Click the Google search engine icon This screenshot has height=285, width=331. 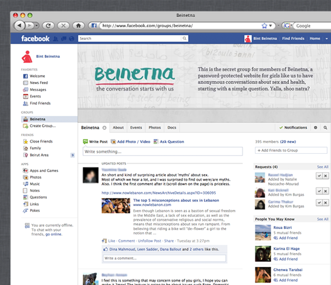[x=287, y=26]
